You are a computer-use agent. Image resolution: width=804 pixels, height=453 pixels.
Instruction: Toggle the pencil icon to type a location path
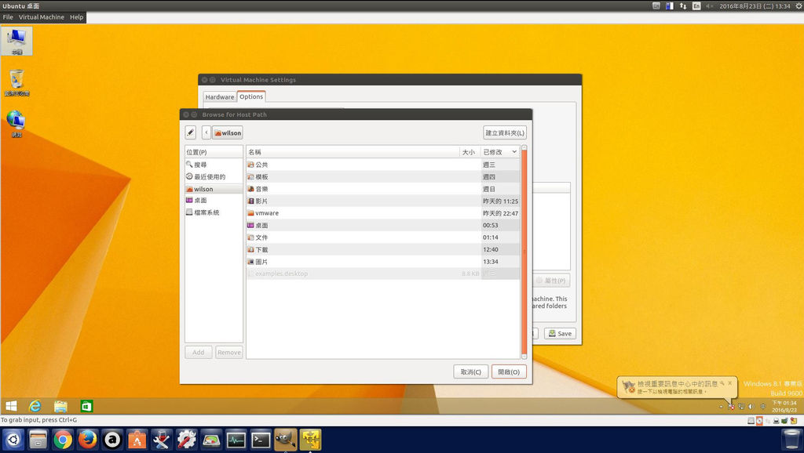pyautogui.click(x=190, y=132)
